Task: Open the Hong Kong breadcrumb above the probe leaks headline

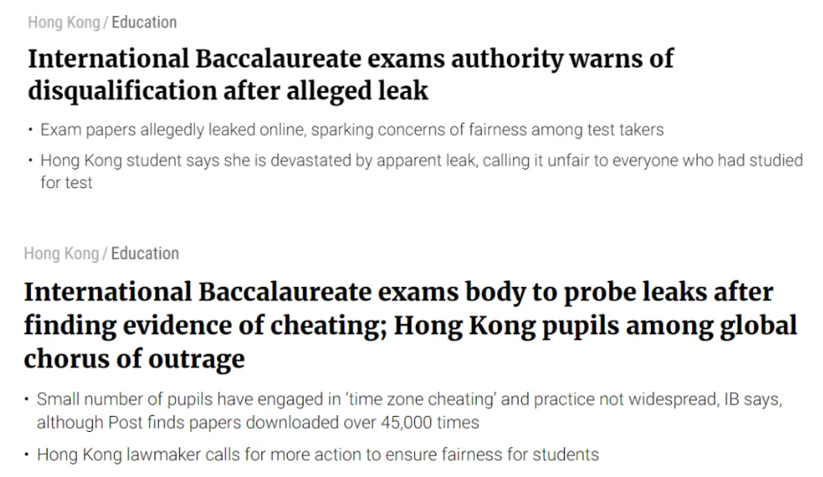Action: click(x=62, y=254)
